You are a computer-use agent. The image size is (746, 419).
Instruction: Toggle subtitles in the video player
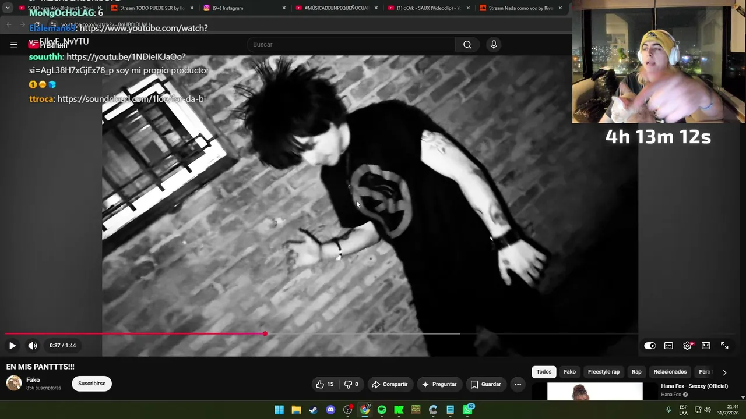click(668, 346)
